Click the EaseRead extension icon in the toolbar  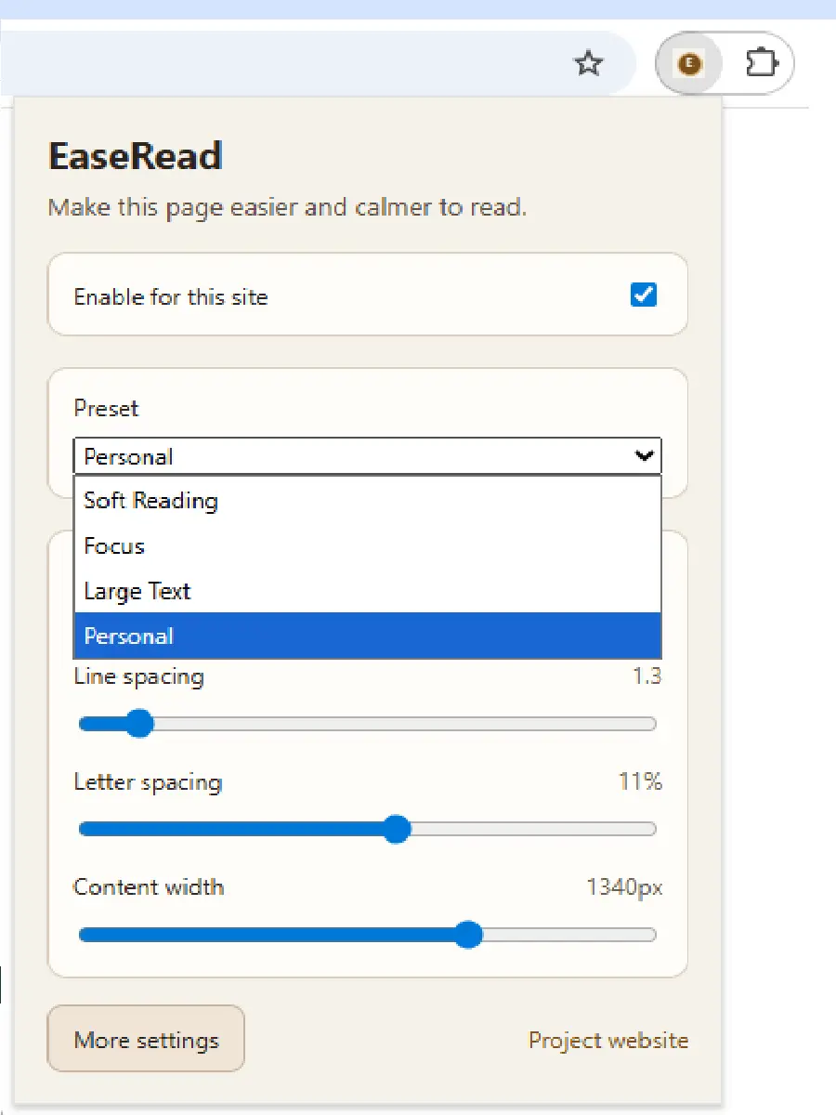[x=688, y=63]
